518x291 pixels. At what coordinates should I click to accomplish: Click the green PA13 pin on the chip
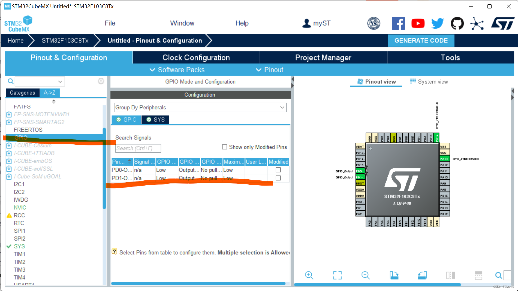pyautogui.click(x=444, y=159)
